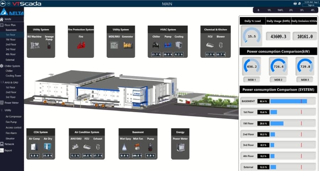Click the Sign in button
320x171 pixels.
pos(311,5)
